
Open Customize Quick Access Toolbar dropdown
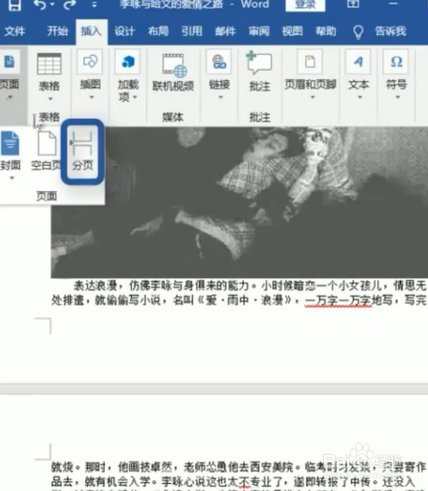94,4
